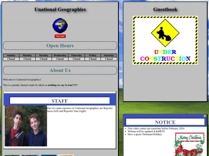Click the 'Welcome to Unational Geographics!' text

point(22,80)
